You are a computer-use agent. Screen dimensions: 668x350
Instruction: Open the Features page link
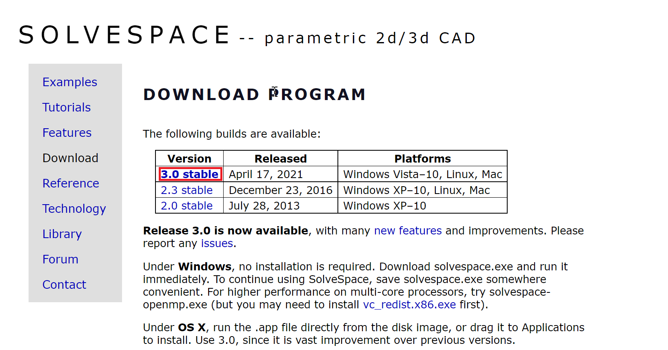(x=67, y=133)
